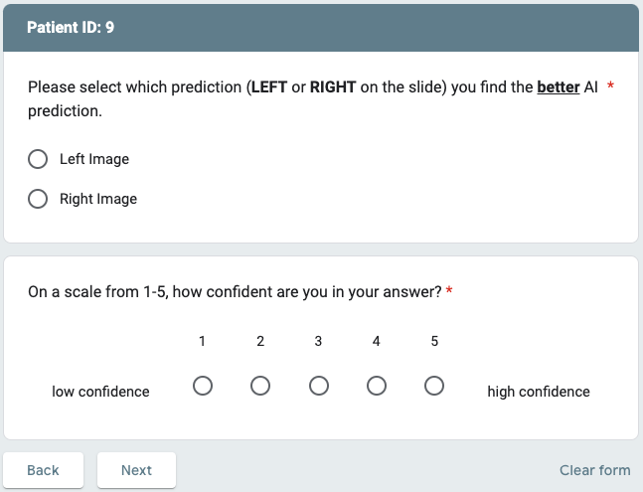Go forward with the Next button
The image size is (643, 492).
136,470
